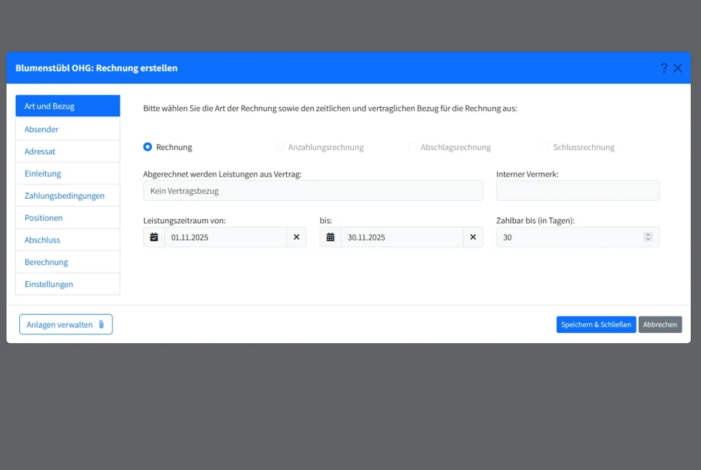This screenshot has height=470, width=701.
Task: Go to the Zahlungsbedingungen section
Action: [x=68, y=195]
